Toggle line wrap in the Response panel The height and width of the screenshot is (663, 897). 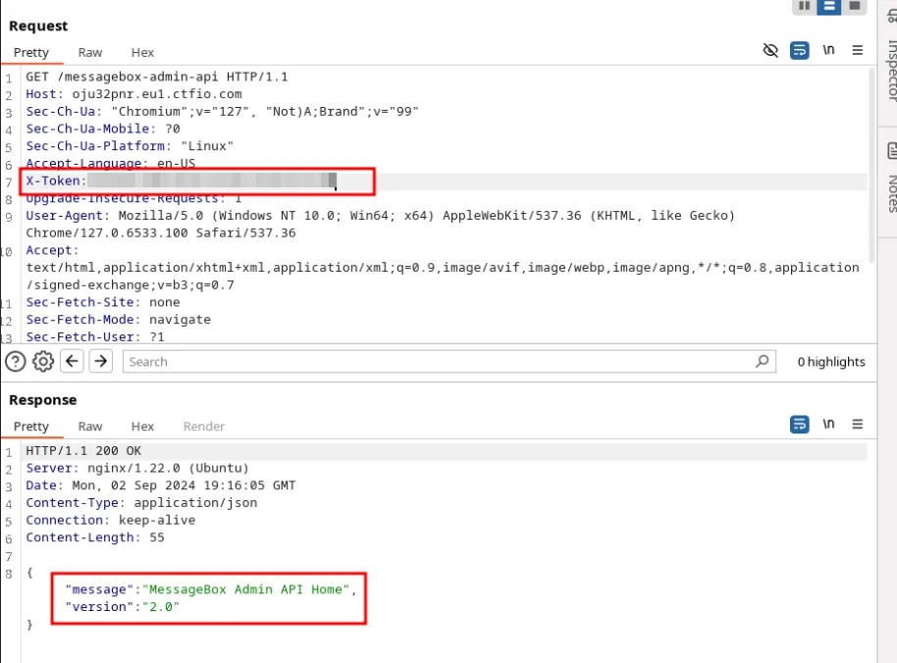tap(800, 425)
